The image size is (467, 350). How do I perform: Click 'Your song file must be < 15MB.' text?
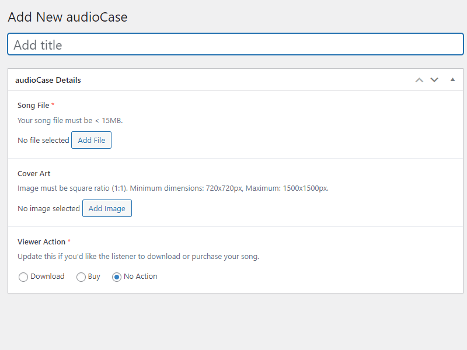pyautogui.click(x=70, y=121)
